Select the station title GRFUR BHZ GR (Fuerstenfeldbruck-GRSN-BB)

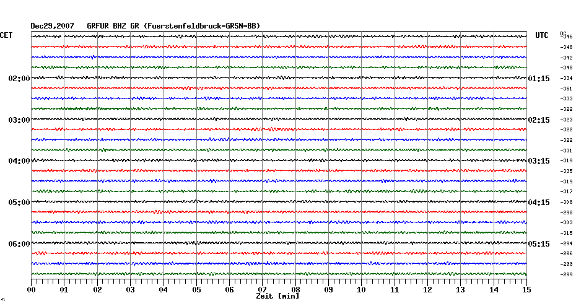173,26
